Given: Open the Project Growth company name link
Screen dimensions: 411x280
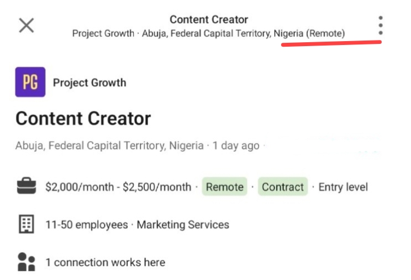Looking at the screenshot, I should [89, 83].
